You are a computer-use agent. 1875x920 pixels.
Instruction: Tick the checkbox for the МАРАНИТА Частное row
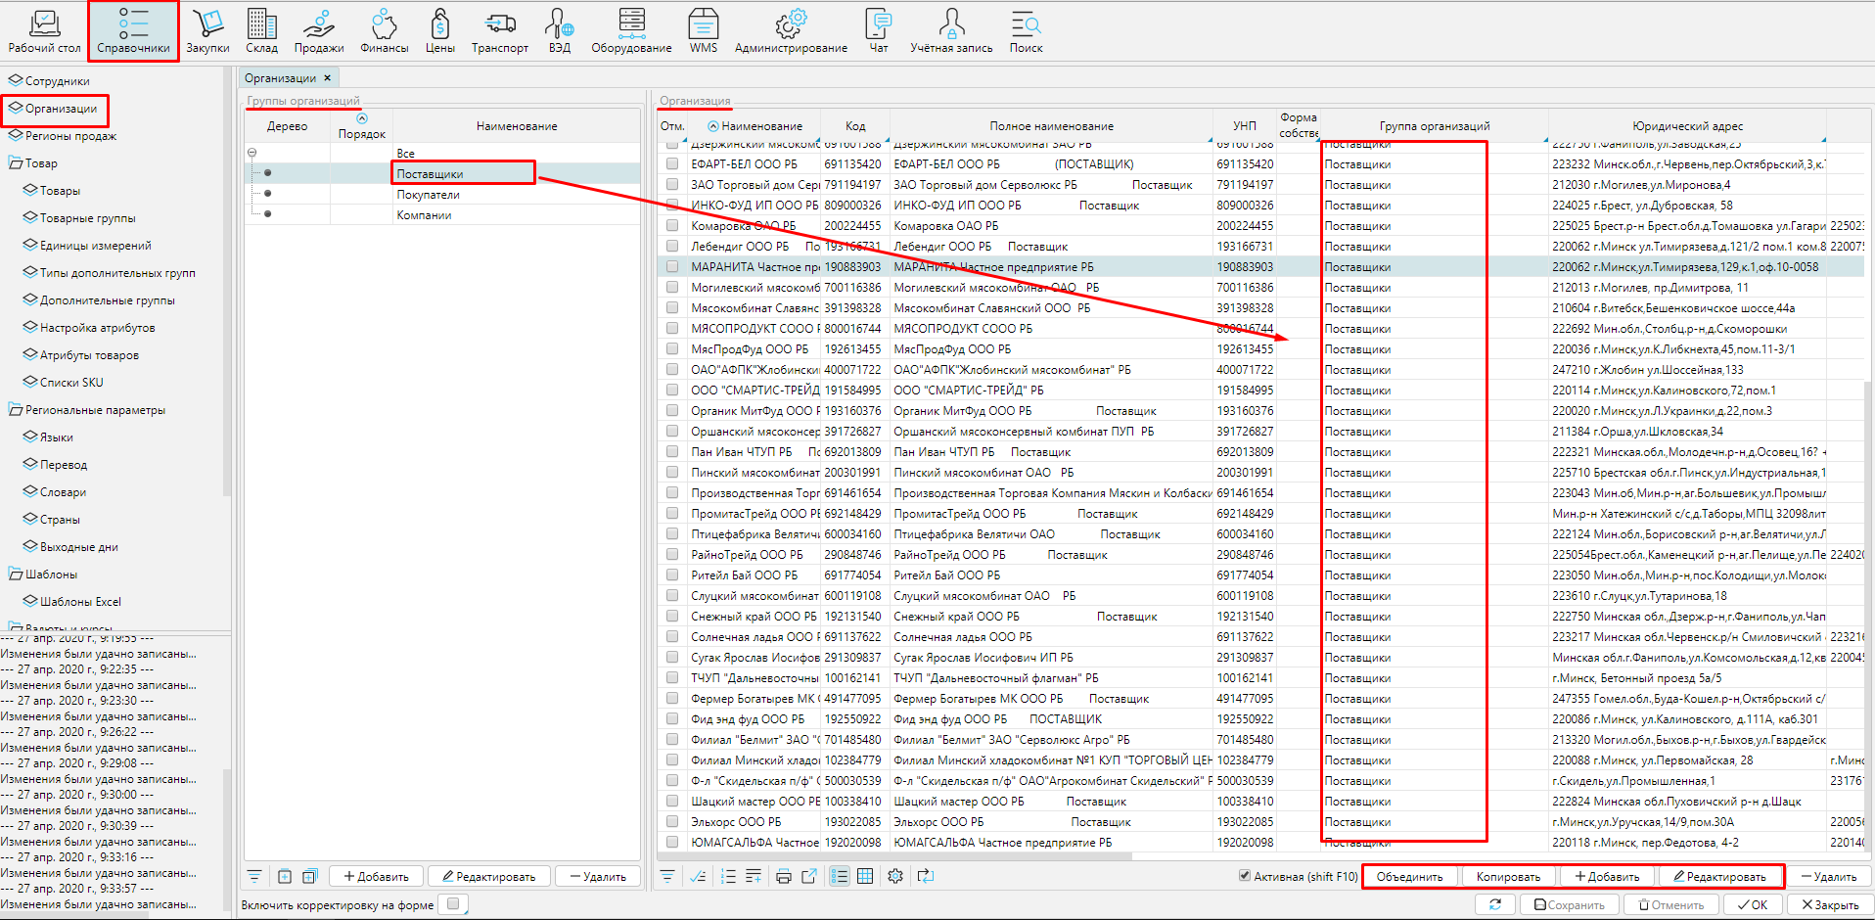coord(672,266)
